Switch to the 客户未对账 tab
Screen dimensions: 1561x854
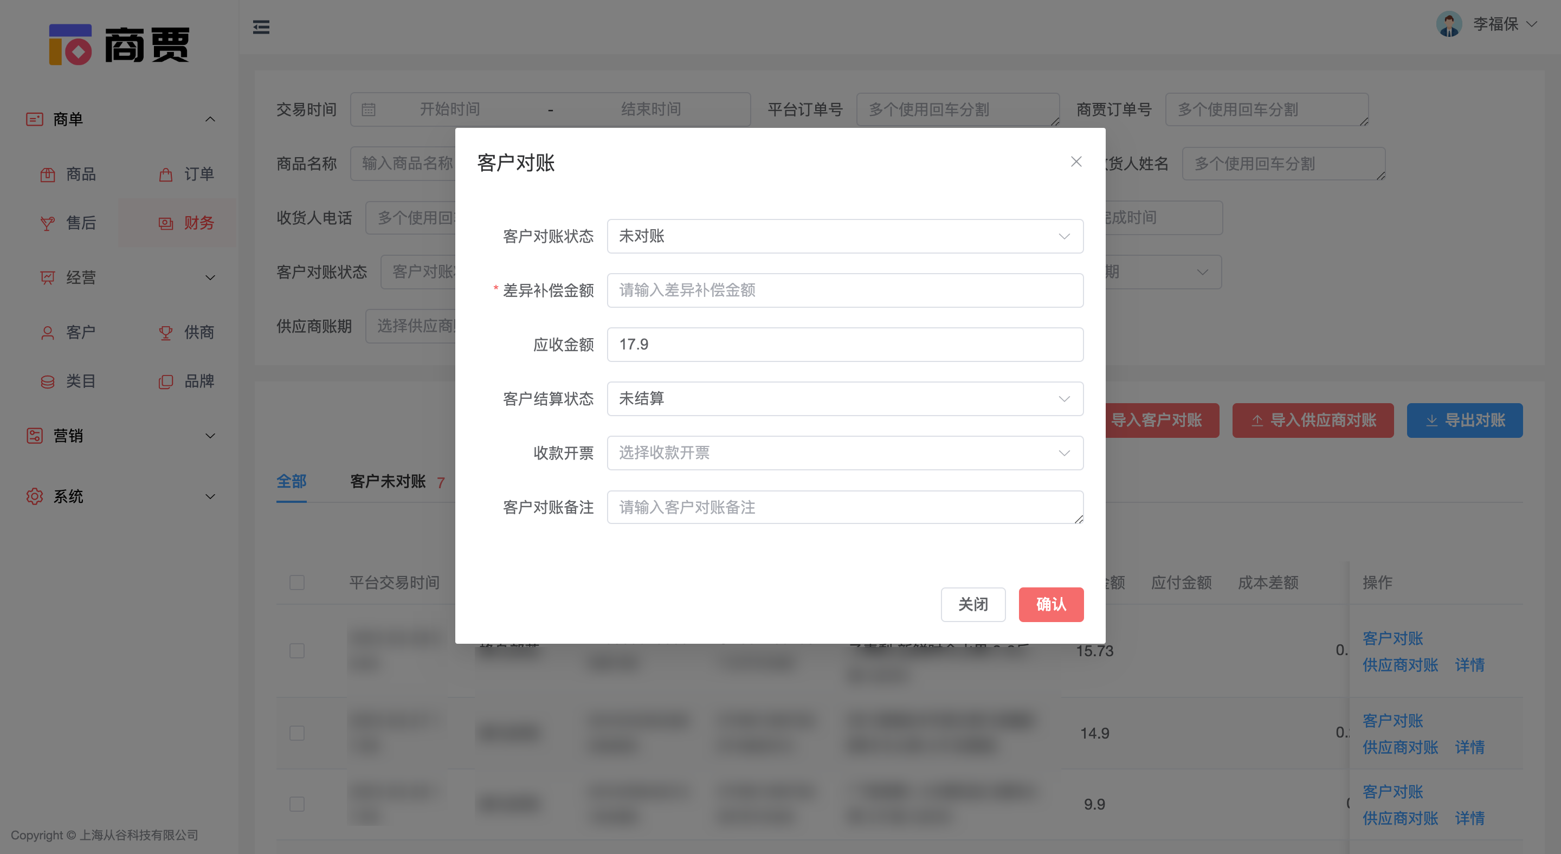[x=389, y=482]
